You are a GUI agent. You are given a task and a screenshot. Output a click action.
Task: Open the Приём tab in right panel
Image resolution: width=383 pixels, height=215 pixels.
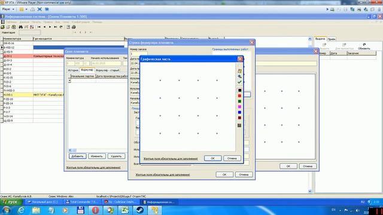pos(331,39)
